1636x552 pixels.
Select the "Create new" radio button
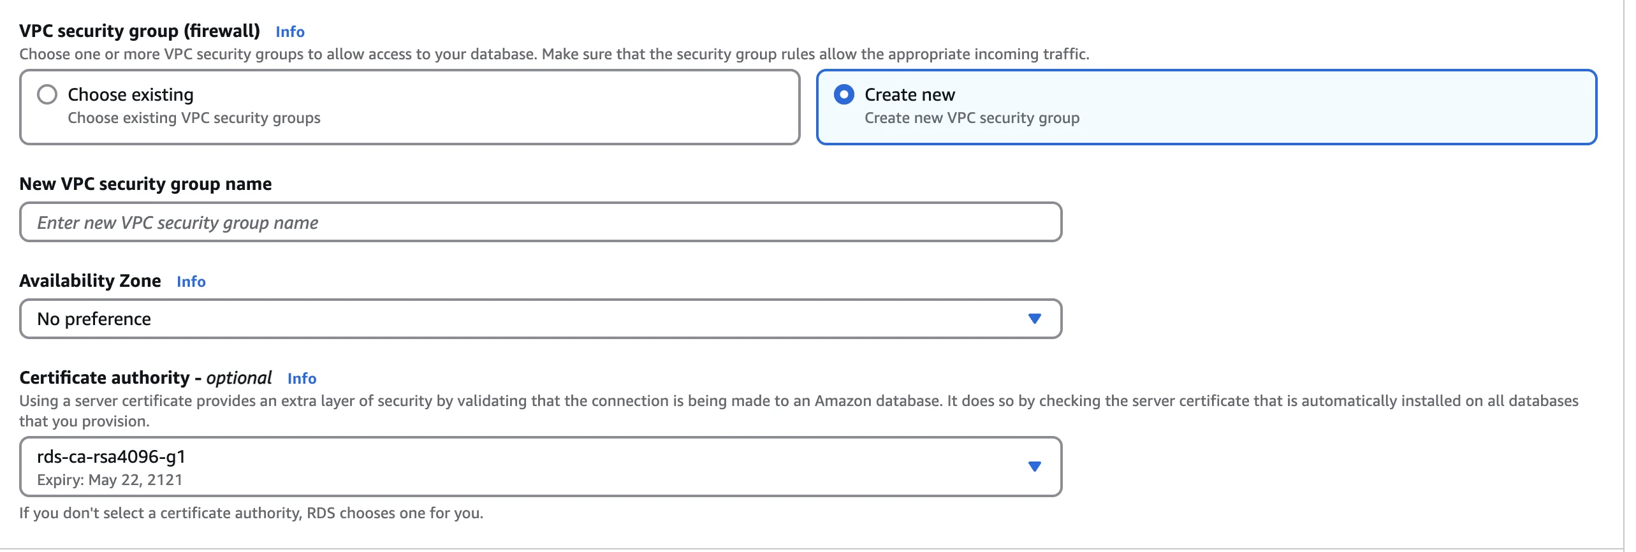click(x=844, y=95)
